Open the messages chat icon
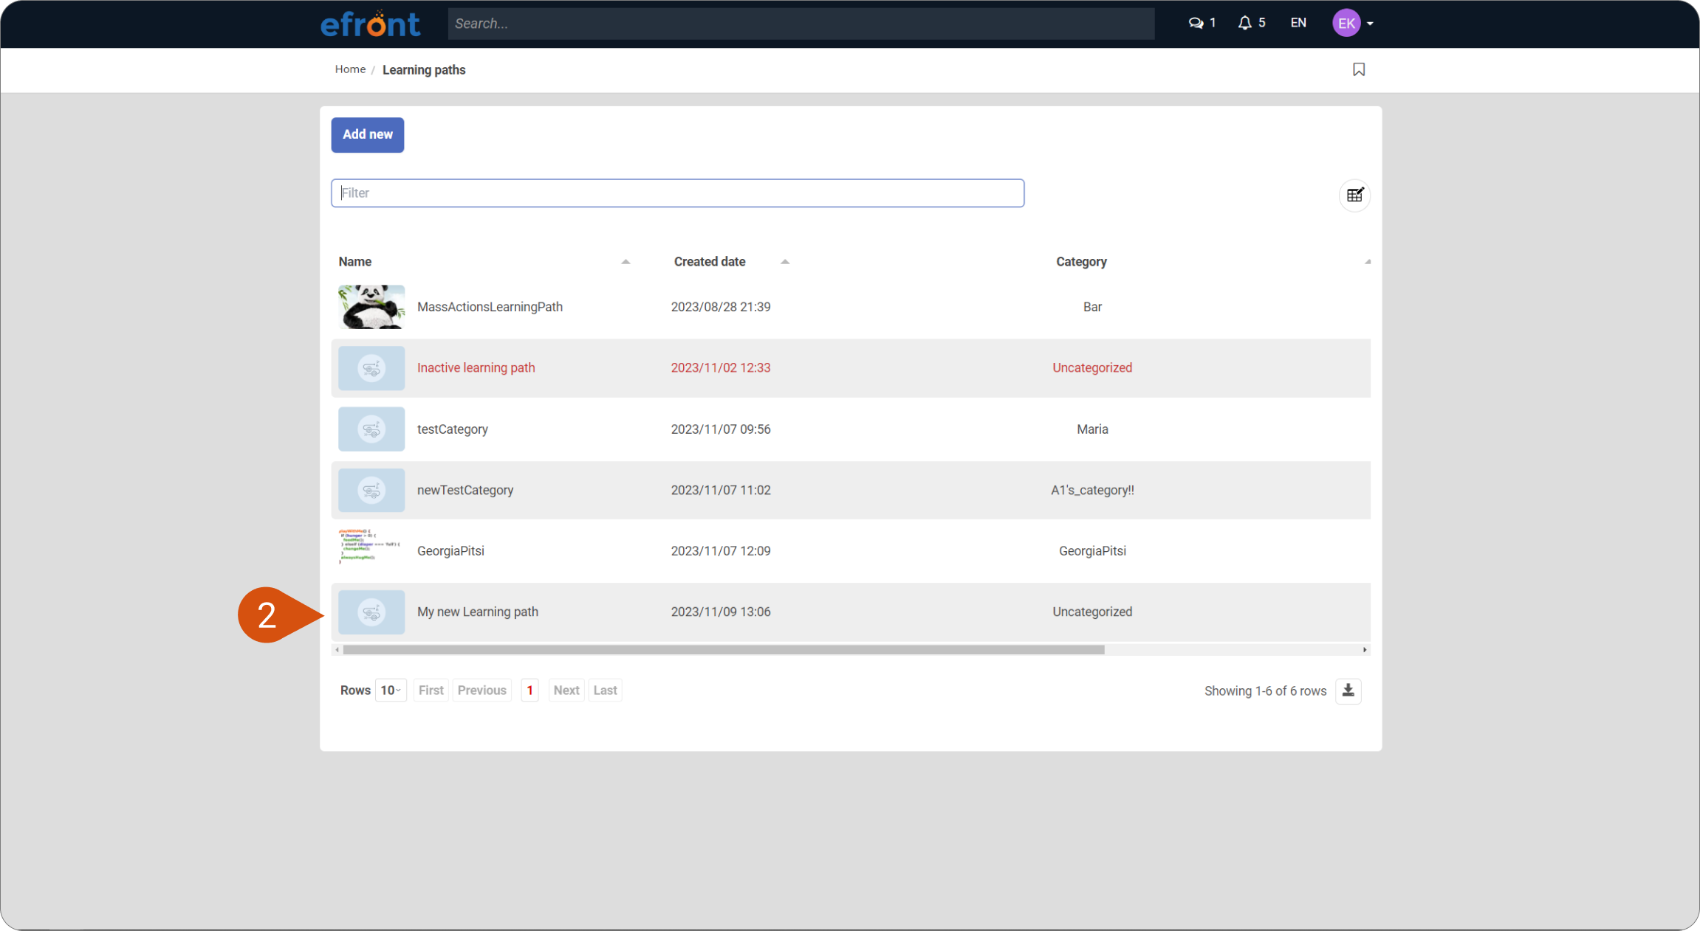The width and height of the screenshot is (1700, 931). tap(1196, 23)
